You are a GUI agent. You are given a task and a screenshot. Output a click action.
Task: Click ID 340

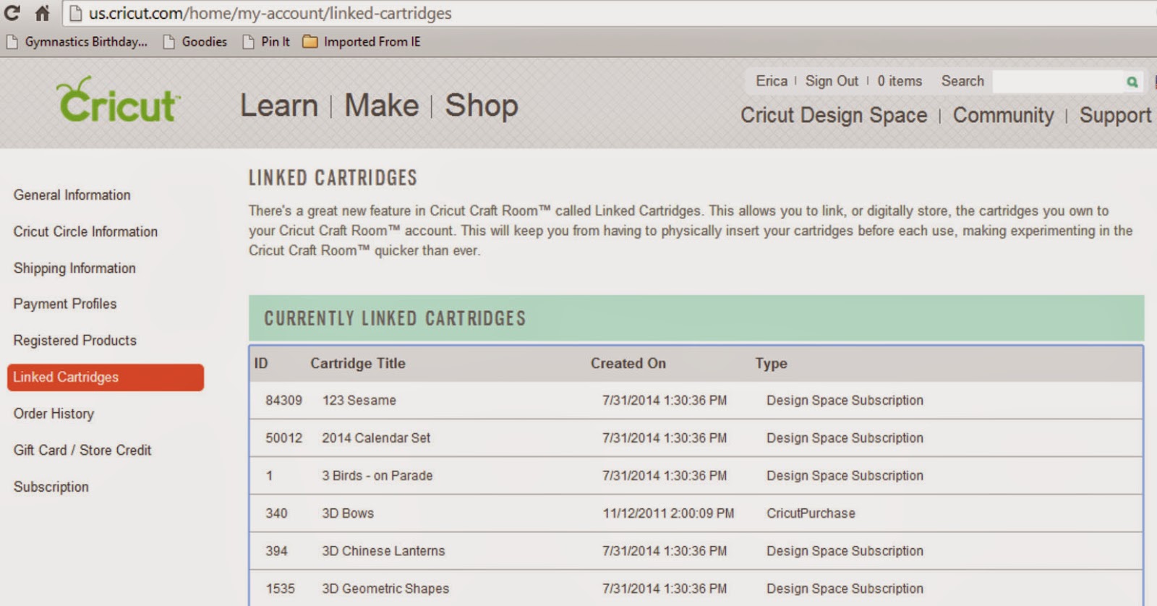click(276, 513)
